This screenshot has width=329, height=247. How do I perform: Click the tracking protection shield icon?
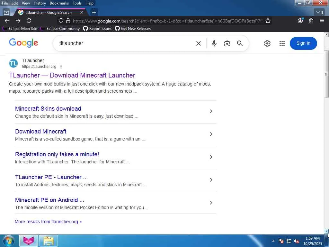61,21
